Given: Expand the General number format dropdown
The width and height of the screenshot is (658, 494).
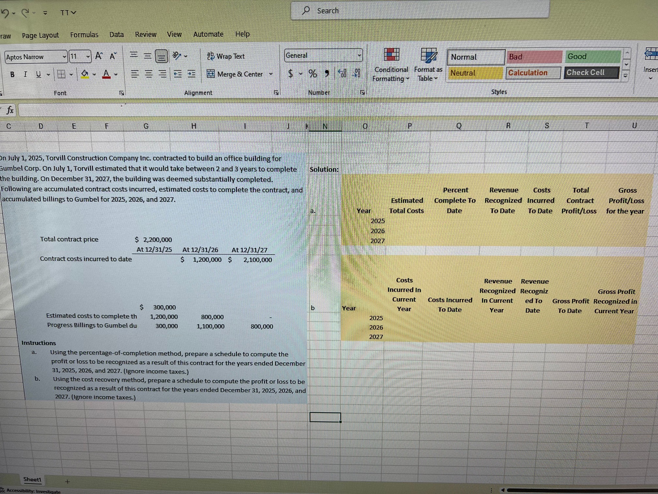Looking at the screenshot, I should click(x=359, y=56).
